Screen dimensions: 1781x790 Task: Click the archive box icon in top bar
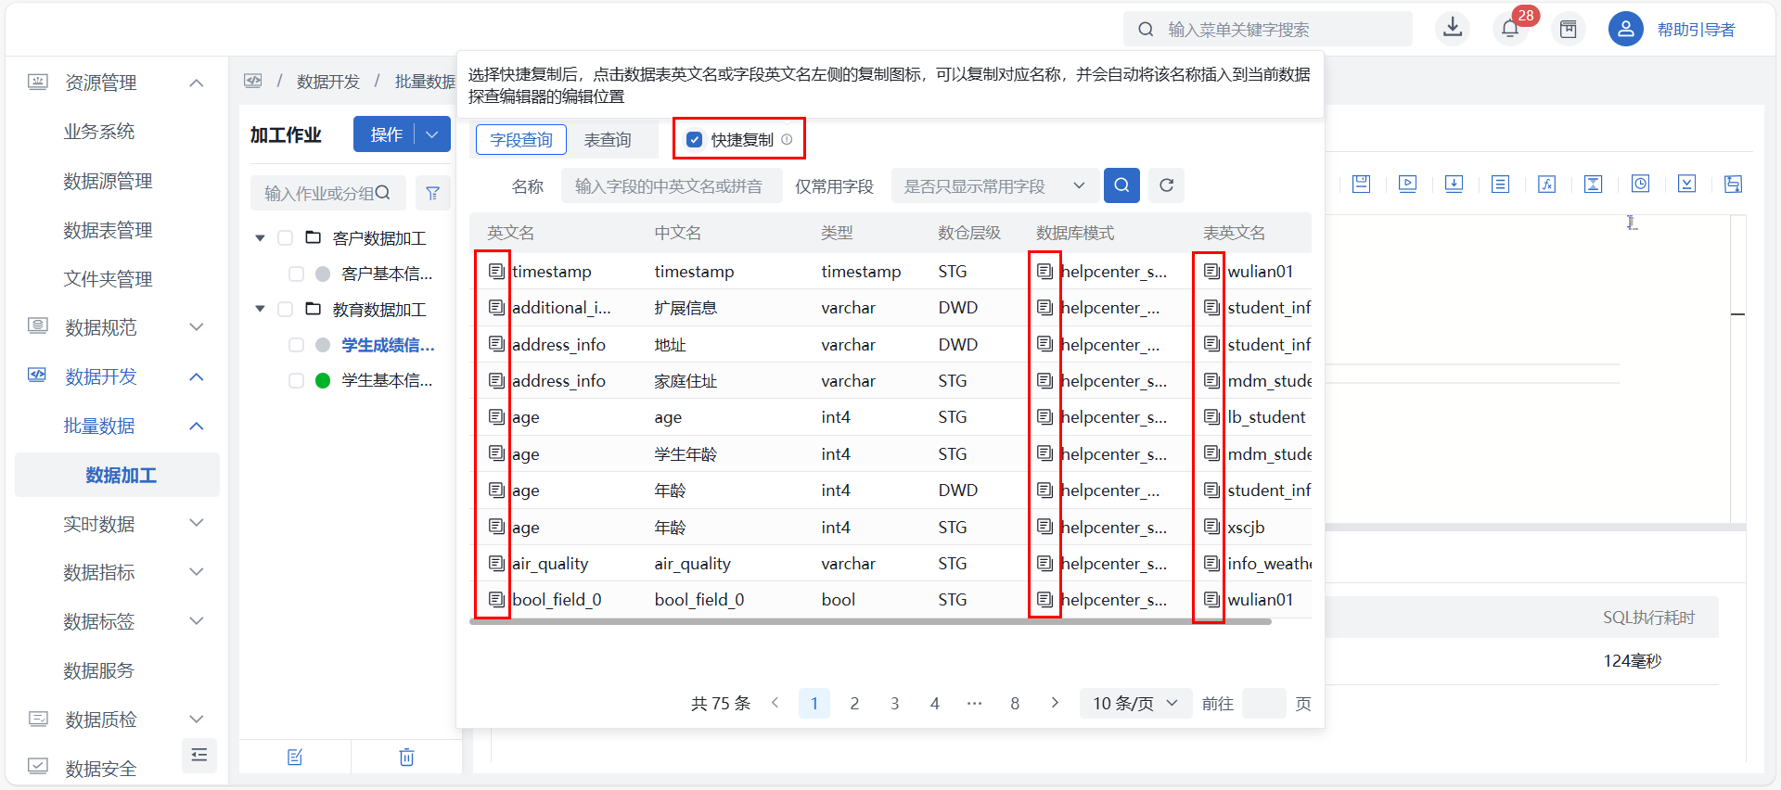pos(1568,29)
